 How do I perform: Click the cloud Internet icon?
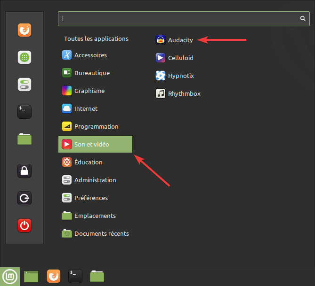(x=67, y=108)
